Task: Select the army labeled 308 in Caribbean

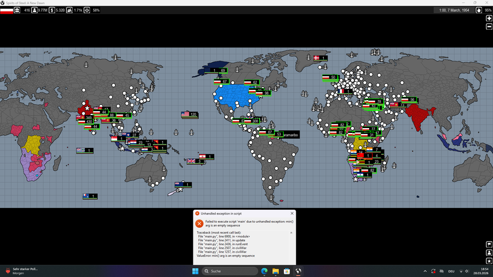Action: [251, 121]
